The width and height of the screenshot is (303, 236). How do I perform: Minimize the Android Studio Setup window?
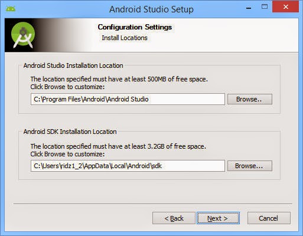[x=249, y=8]
